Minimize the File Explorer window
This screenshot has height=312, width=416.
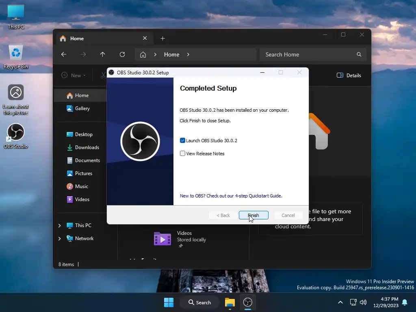[325, 35]
